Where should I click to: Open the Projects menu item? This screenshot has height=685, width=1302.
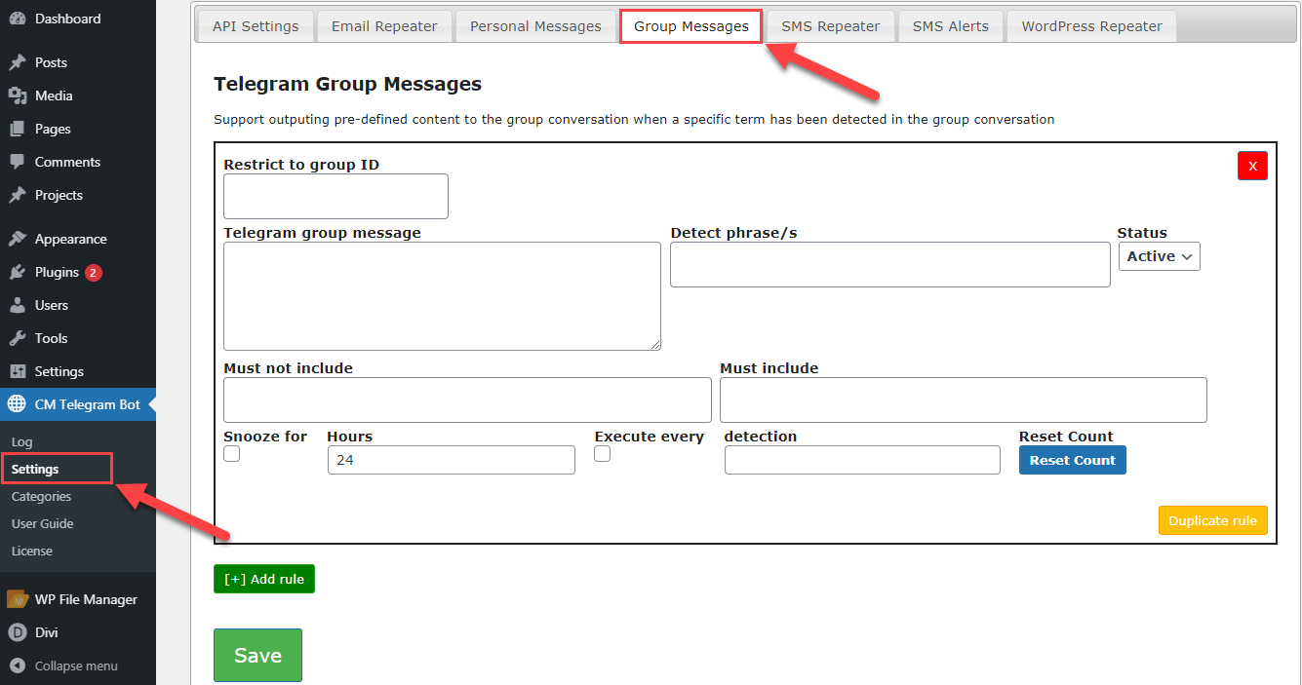pyautogui.click(x=78, y=195)
